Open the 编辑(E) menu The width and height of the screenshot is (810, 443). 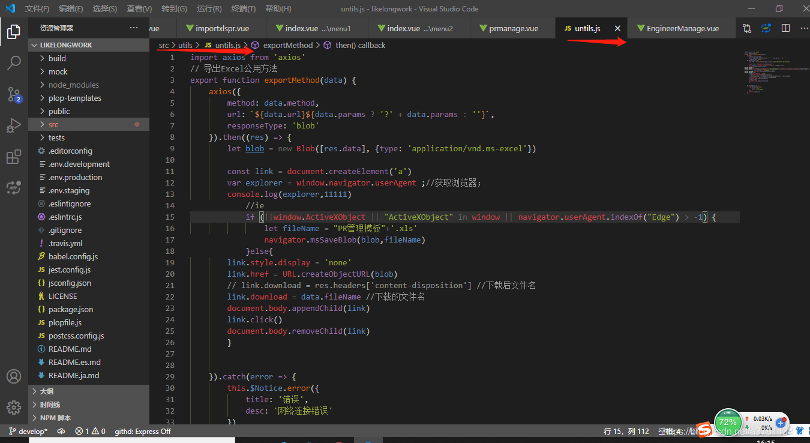coord(71,8)
